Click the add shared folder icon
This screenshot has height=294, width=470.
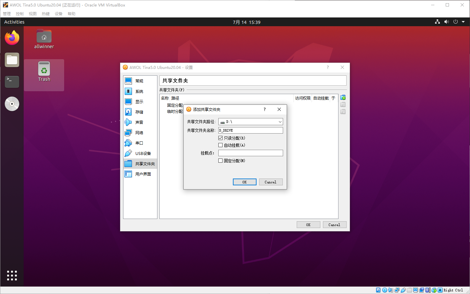(343, 98)
